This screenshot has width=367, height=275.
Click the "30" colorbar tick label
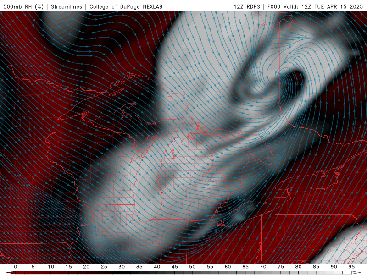[122, 267]
